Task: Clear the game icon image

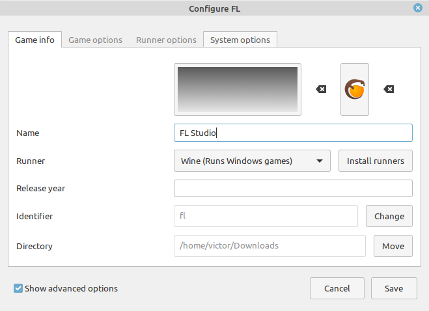Action: [389, 89]
